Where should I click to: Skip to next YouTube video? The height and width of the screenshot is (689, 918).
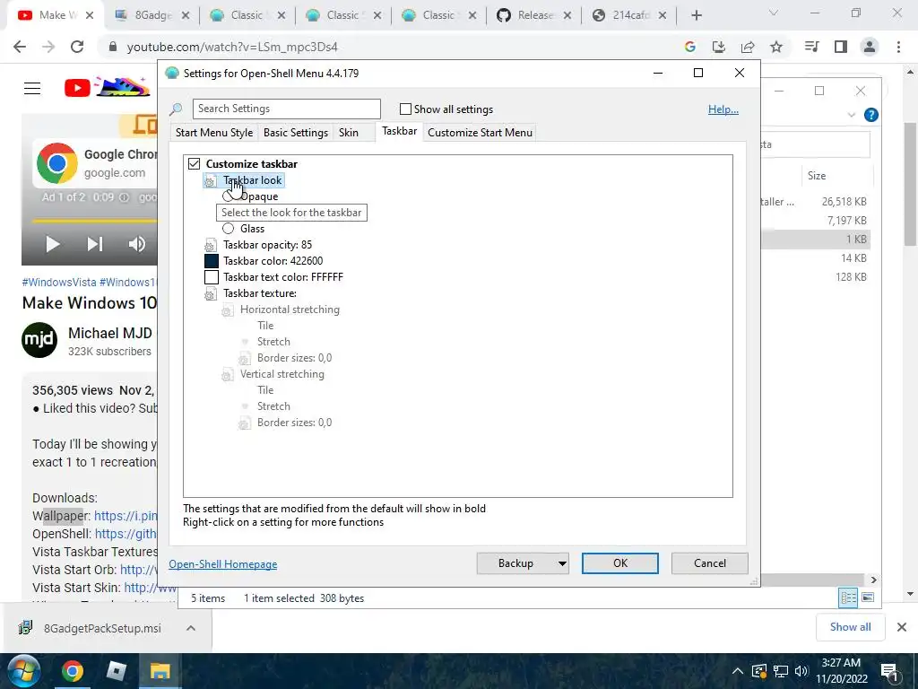[x=95, y=244]
